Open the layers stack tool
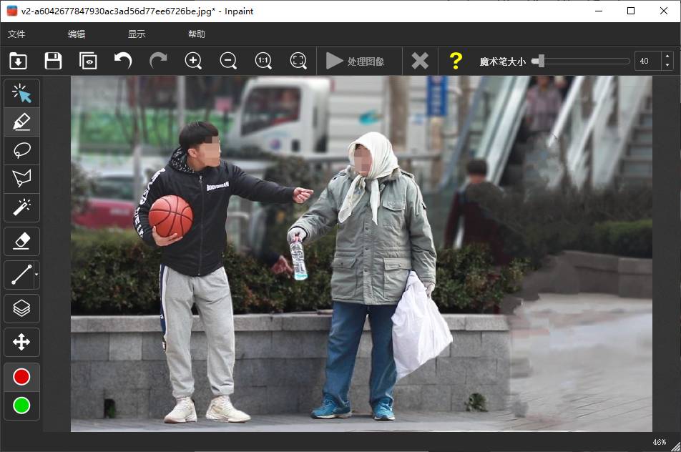 click(21, 308)
